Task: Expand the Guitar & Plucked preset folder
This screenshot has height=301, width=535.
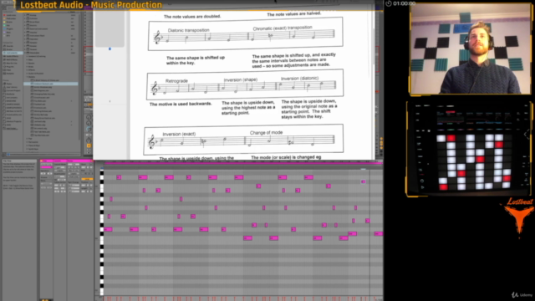Action: tap(27, 74)
